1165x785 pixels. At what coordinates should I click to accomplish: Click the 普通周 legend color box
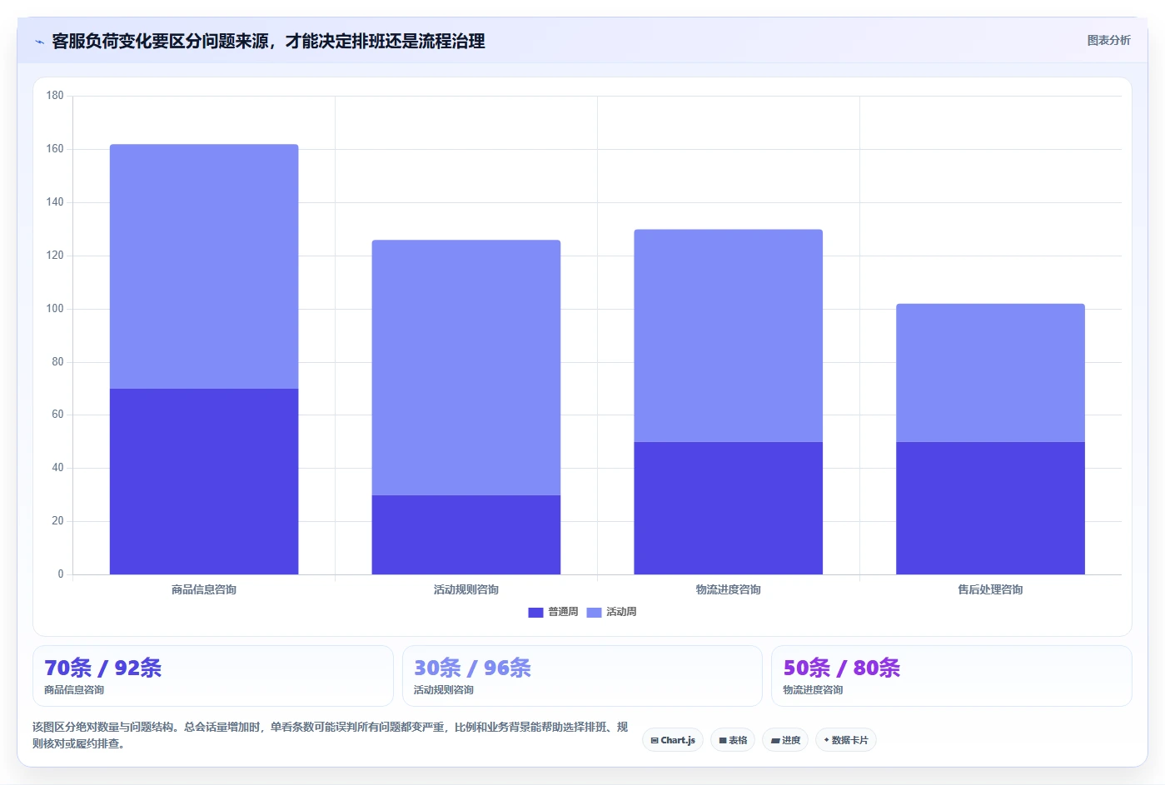(535, 613)
